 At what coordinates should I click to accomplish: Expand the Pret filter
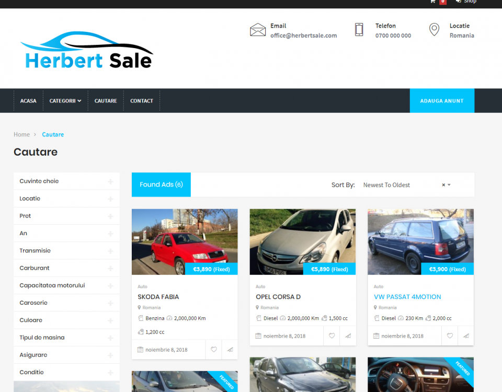(66, 216)
